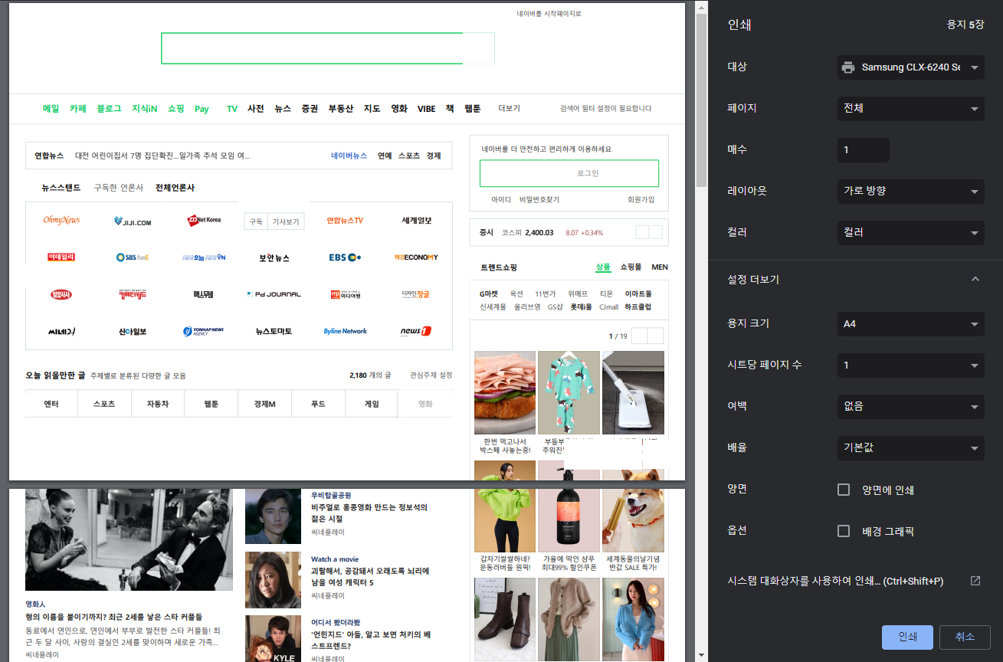
Task: Click 지식iN in the Naver menu
Action: (x=144, y=109)
